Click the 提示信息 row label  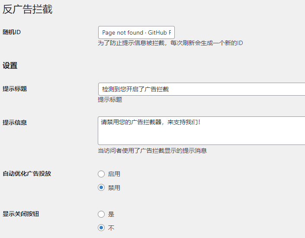pos(15,122)
